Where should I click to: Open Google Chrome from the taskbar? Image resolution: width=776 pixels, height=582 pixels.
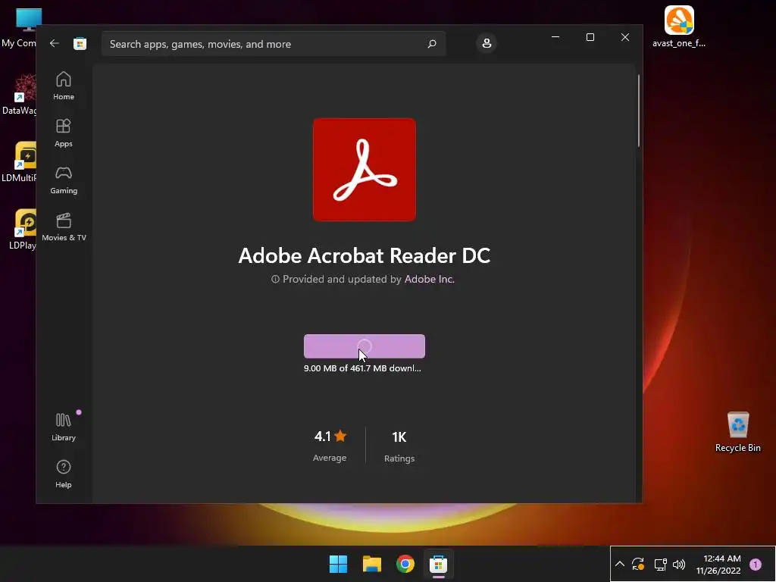405,564
